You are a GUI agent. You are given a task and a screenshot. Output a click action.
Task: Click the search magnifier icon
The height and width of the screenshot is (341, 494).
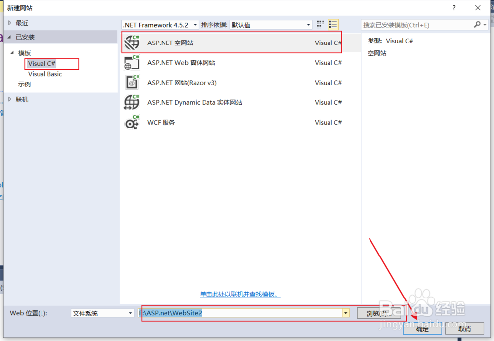477,25
